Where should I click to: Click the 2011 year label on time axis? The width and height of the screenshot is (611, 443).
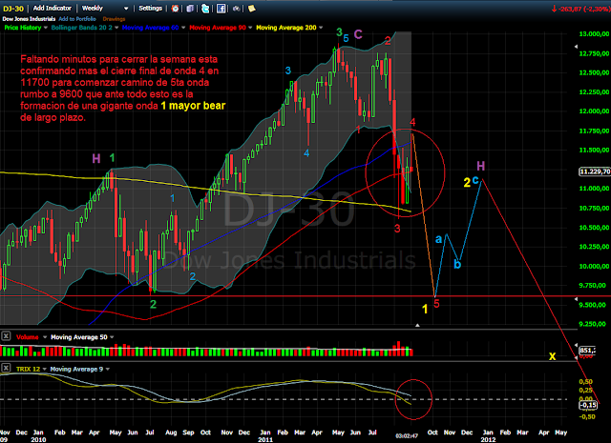265,439
